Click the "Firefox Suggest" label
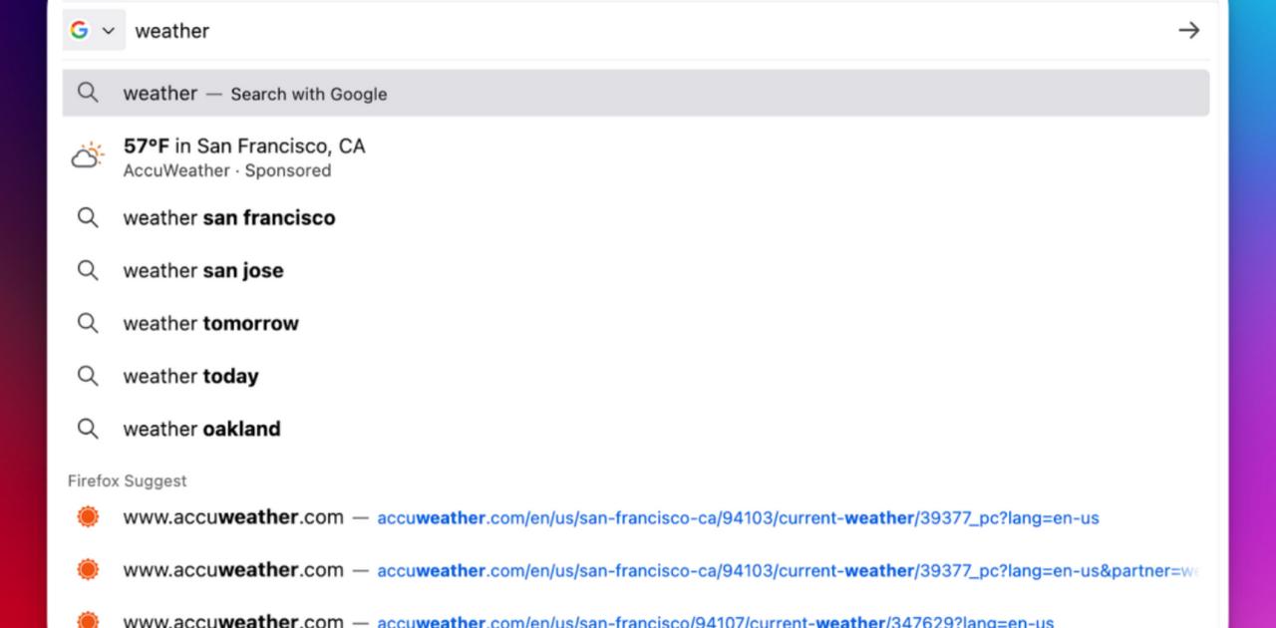This screenshot has height=628, width=1276. click(127, 480)
